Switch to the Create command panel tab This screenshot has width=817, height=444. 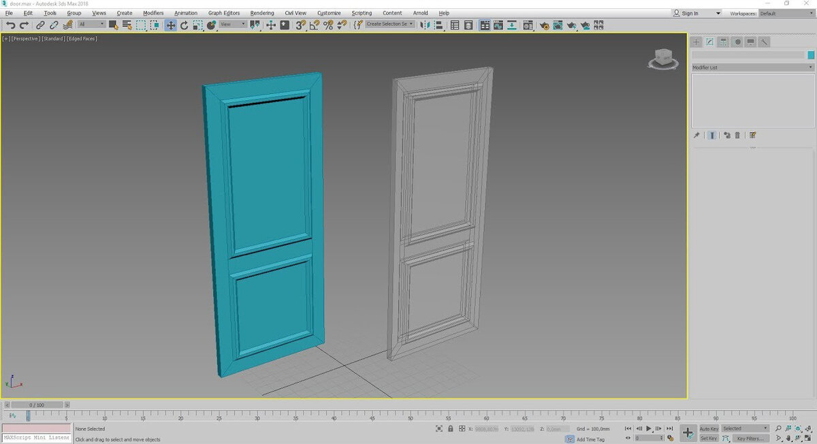pos(696,42)
